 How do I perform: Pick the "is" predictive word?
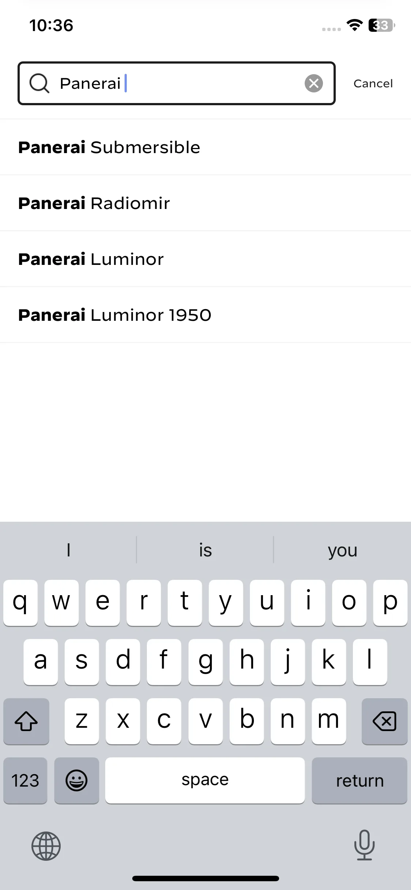205,550
